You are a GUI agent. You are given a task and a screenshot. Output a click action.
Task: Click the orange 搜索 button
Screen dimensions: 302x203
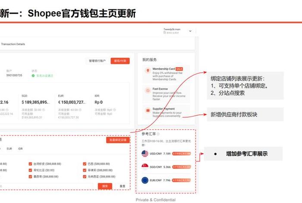click(x=105, y=186)
